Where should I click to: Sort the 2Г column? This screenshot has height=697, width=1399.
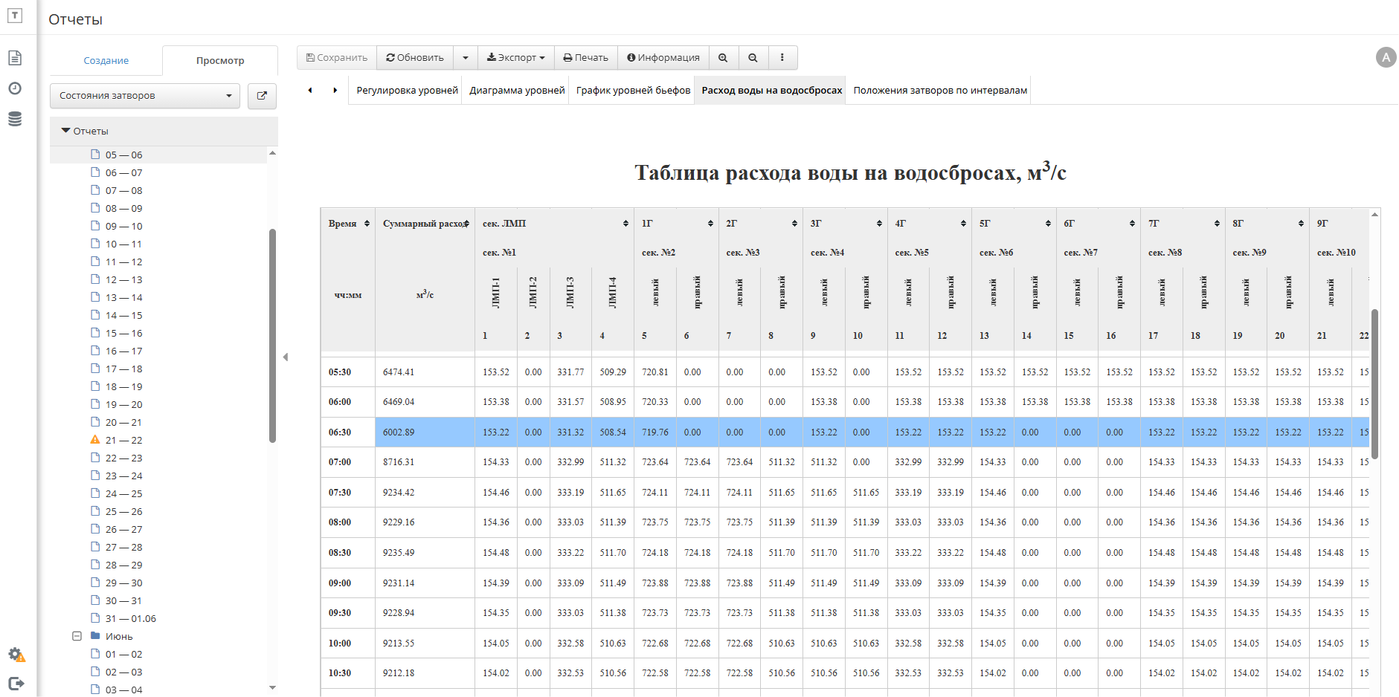pyautogui.click(x=794, y=224)
